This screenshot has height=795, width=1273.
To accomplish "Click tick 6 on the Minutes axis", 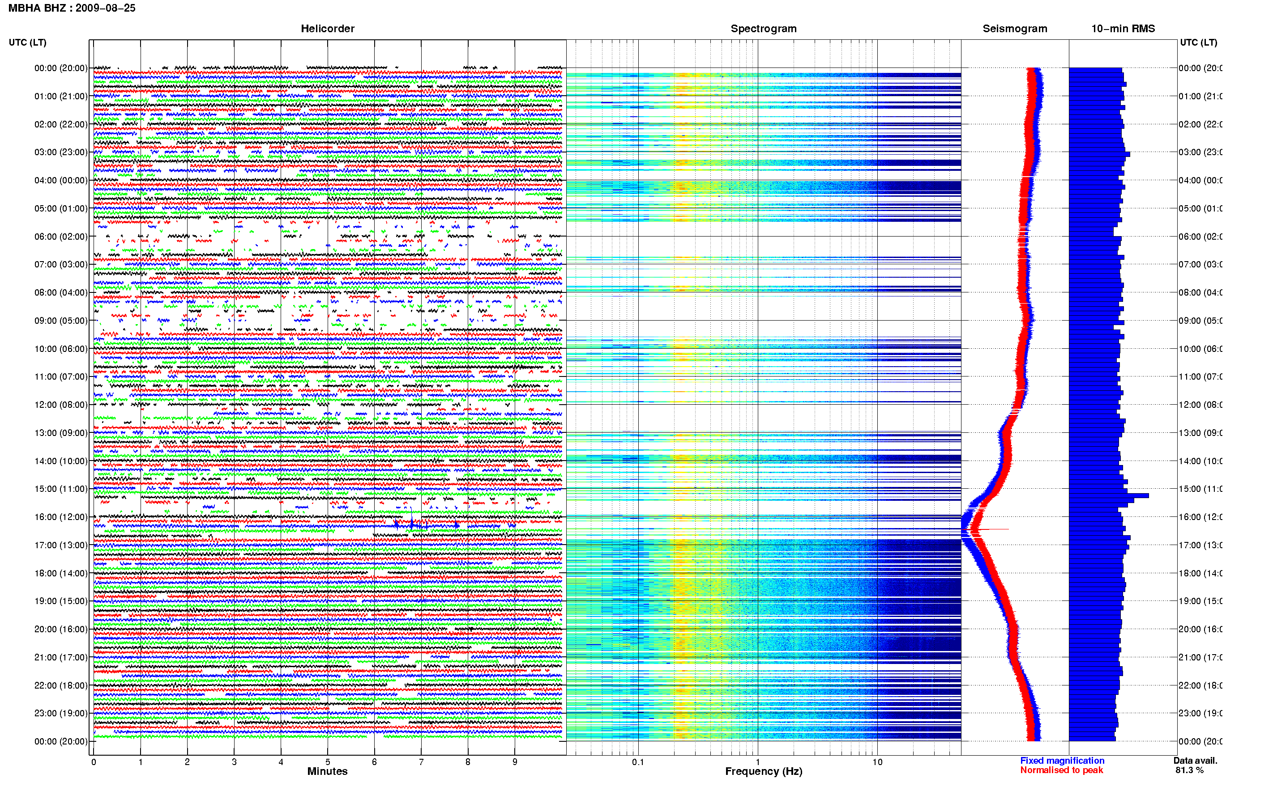I will click(x=374, y=761).
